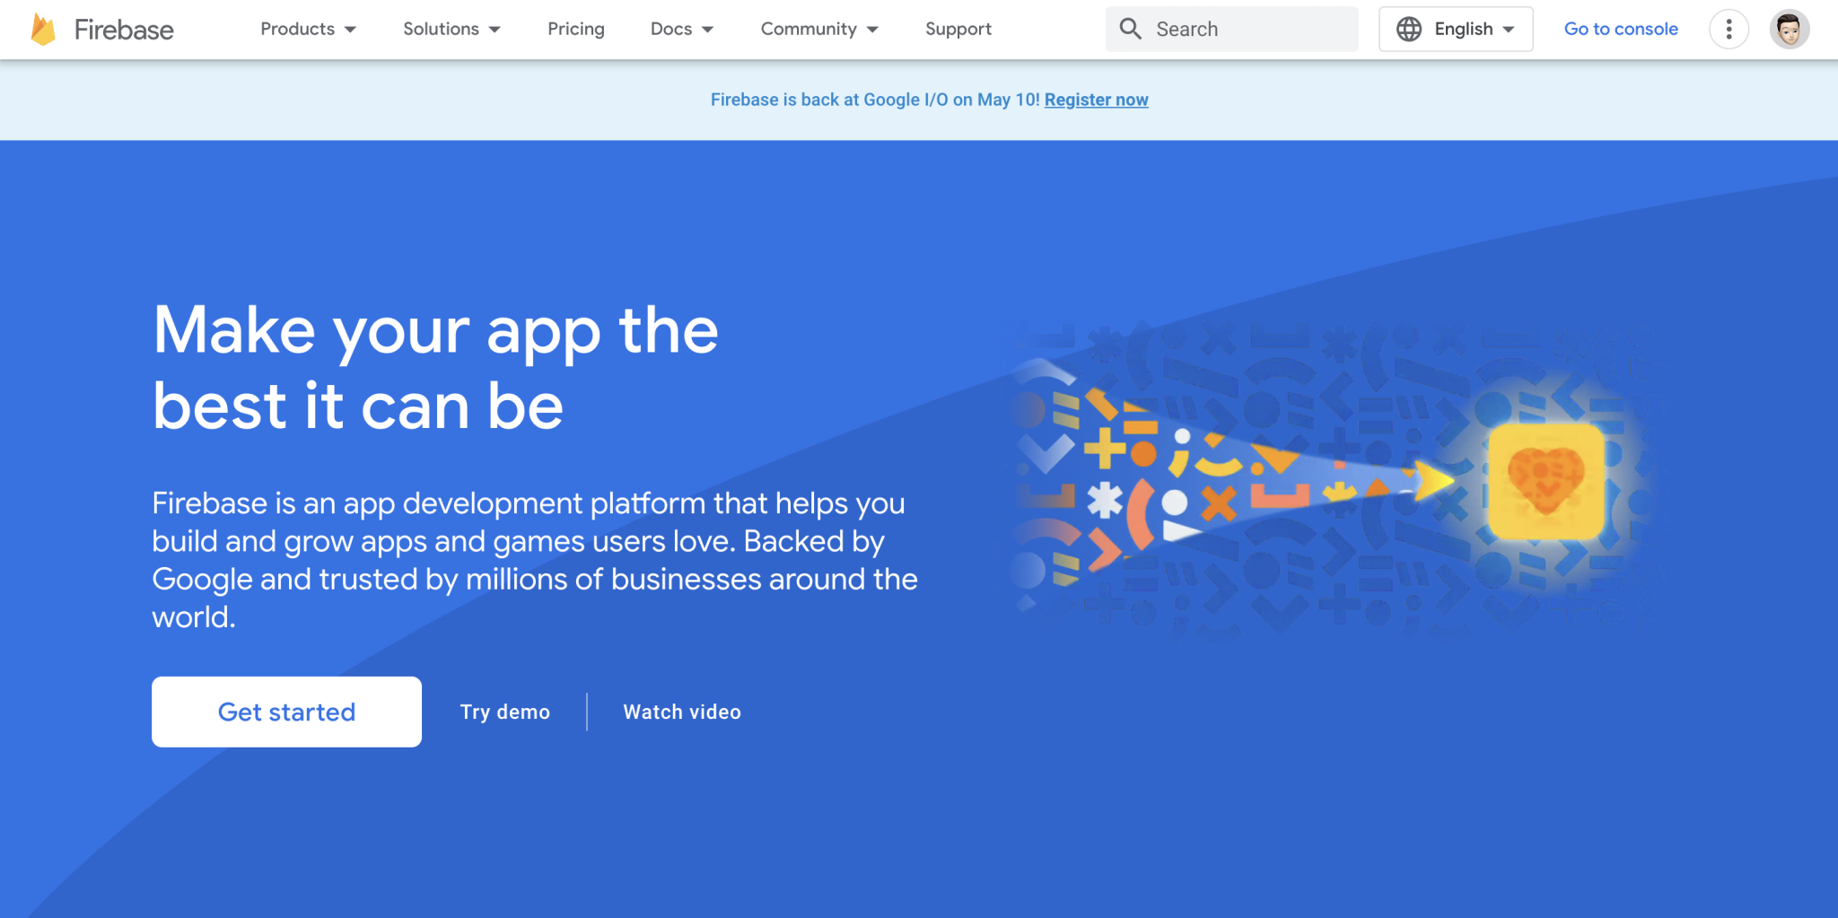Screen dimensions: 1838x918
Task: Click Try demo
Action: click(x=504, y=711)
